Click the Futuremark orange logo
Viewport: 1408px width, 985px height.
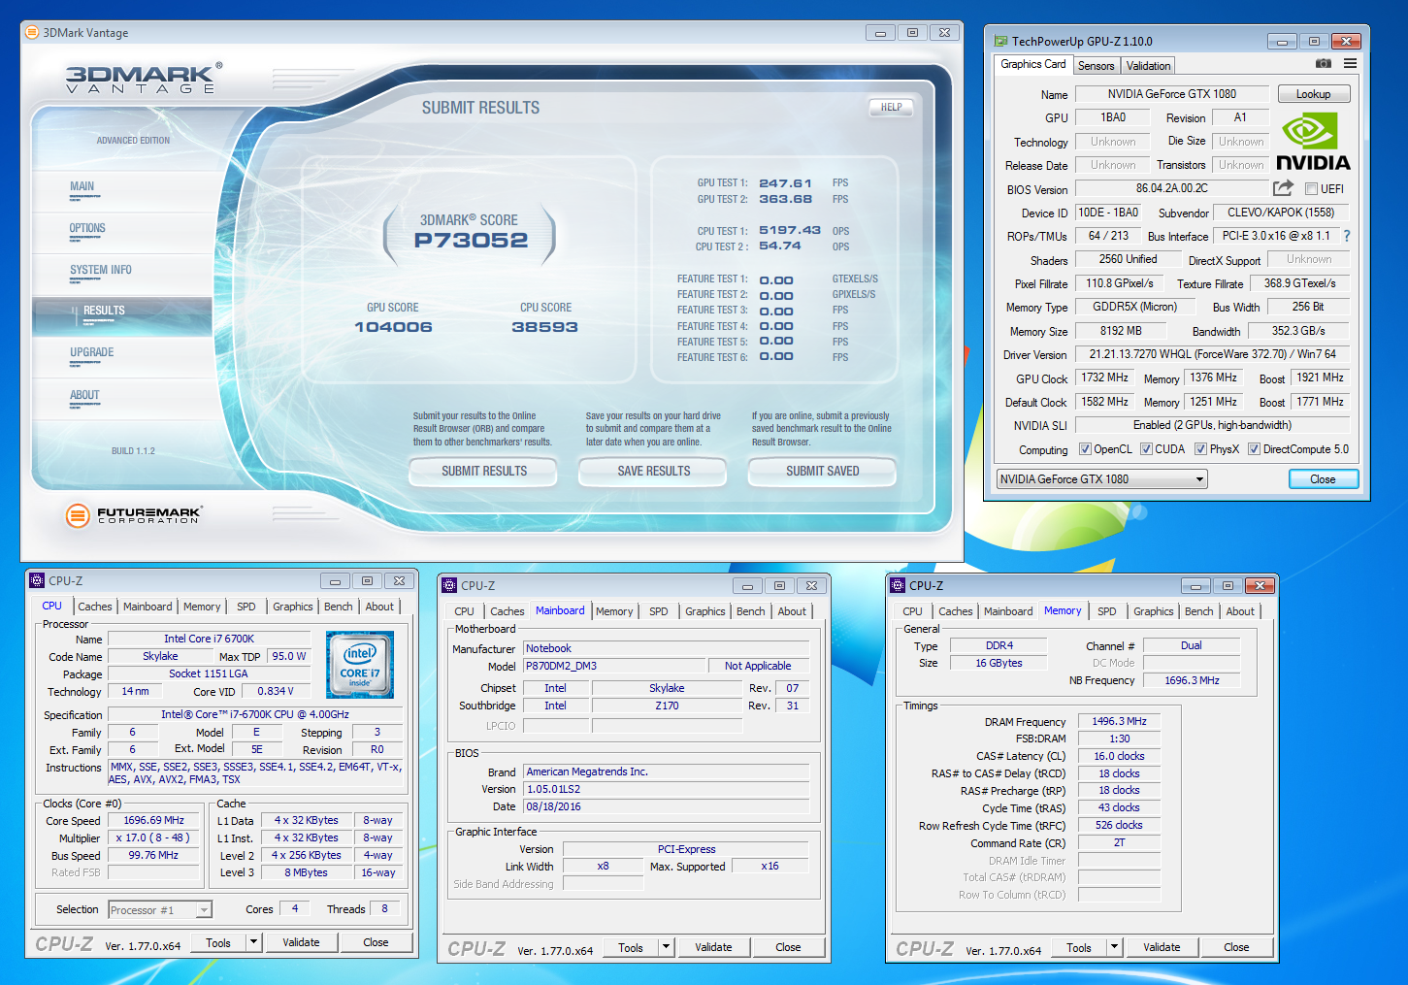[78, 515]
